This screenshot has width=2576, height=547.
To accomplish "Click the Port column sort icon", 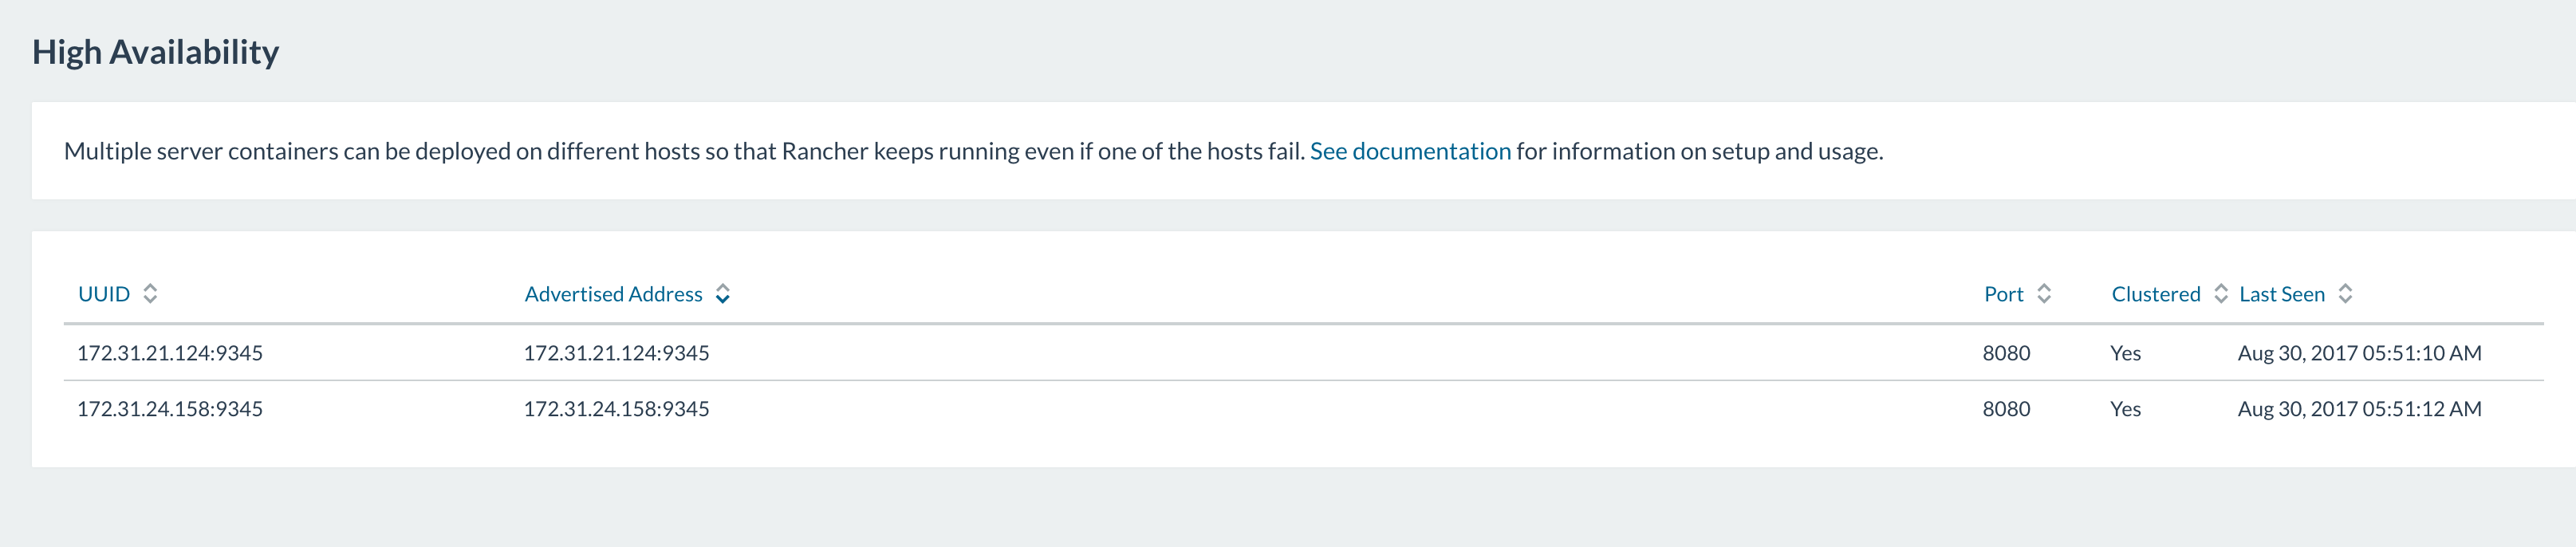I will coord(2044,294).
